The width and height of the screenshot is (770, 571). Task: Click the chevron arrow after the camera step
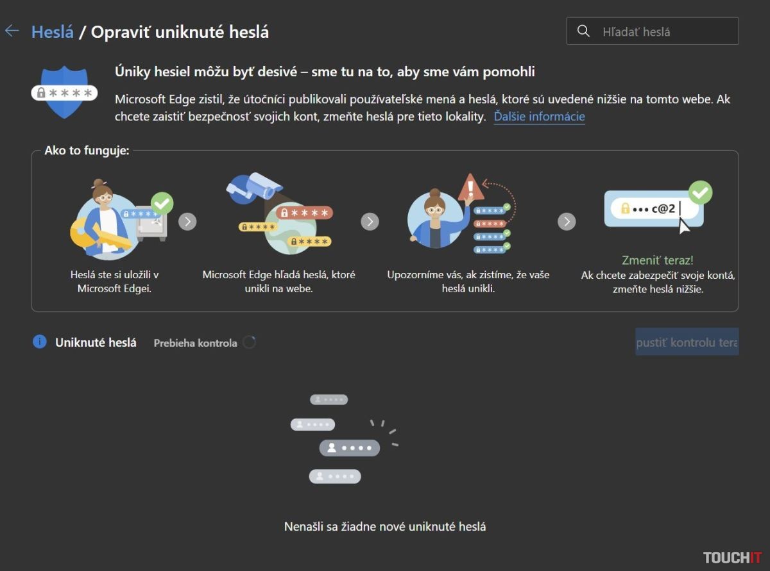370,222
